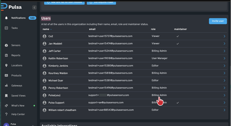Click the email column header
Image resolution: width=231 pixels, height=126 pixels.
click(x=92, y=29)
